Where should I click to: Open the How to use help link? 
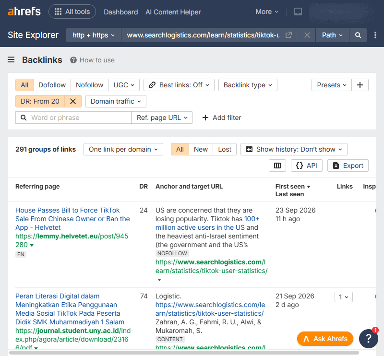click(x=92, y=60)
